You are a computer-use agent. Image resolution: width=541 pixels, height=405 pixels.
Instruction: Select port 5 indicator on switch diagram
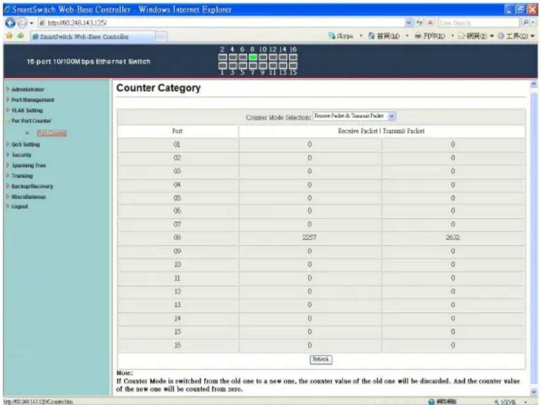243,65
